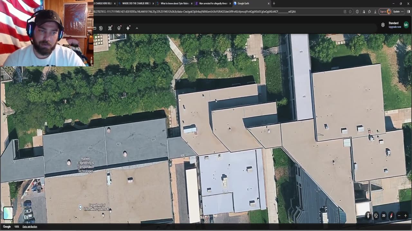
Task: Collapse the Google Earth toolbar chevron
Action: pyautogui.click(x=137, y=28)
